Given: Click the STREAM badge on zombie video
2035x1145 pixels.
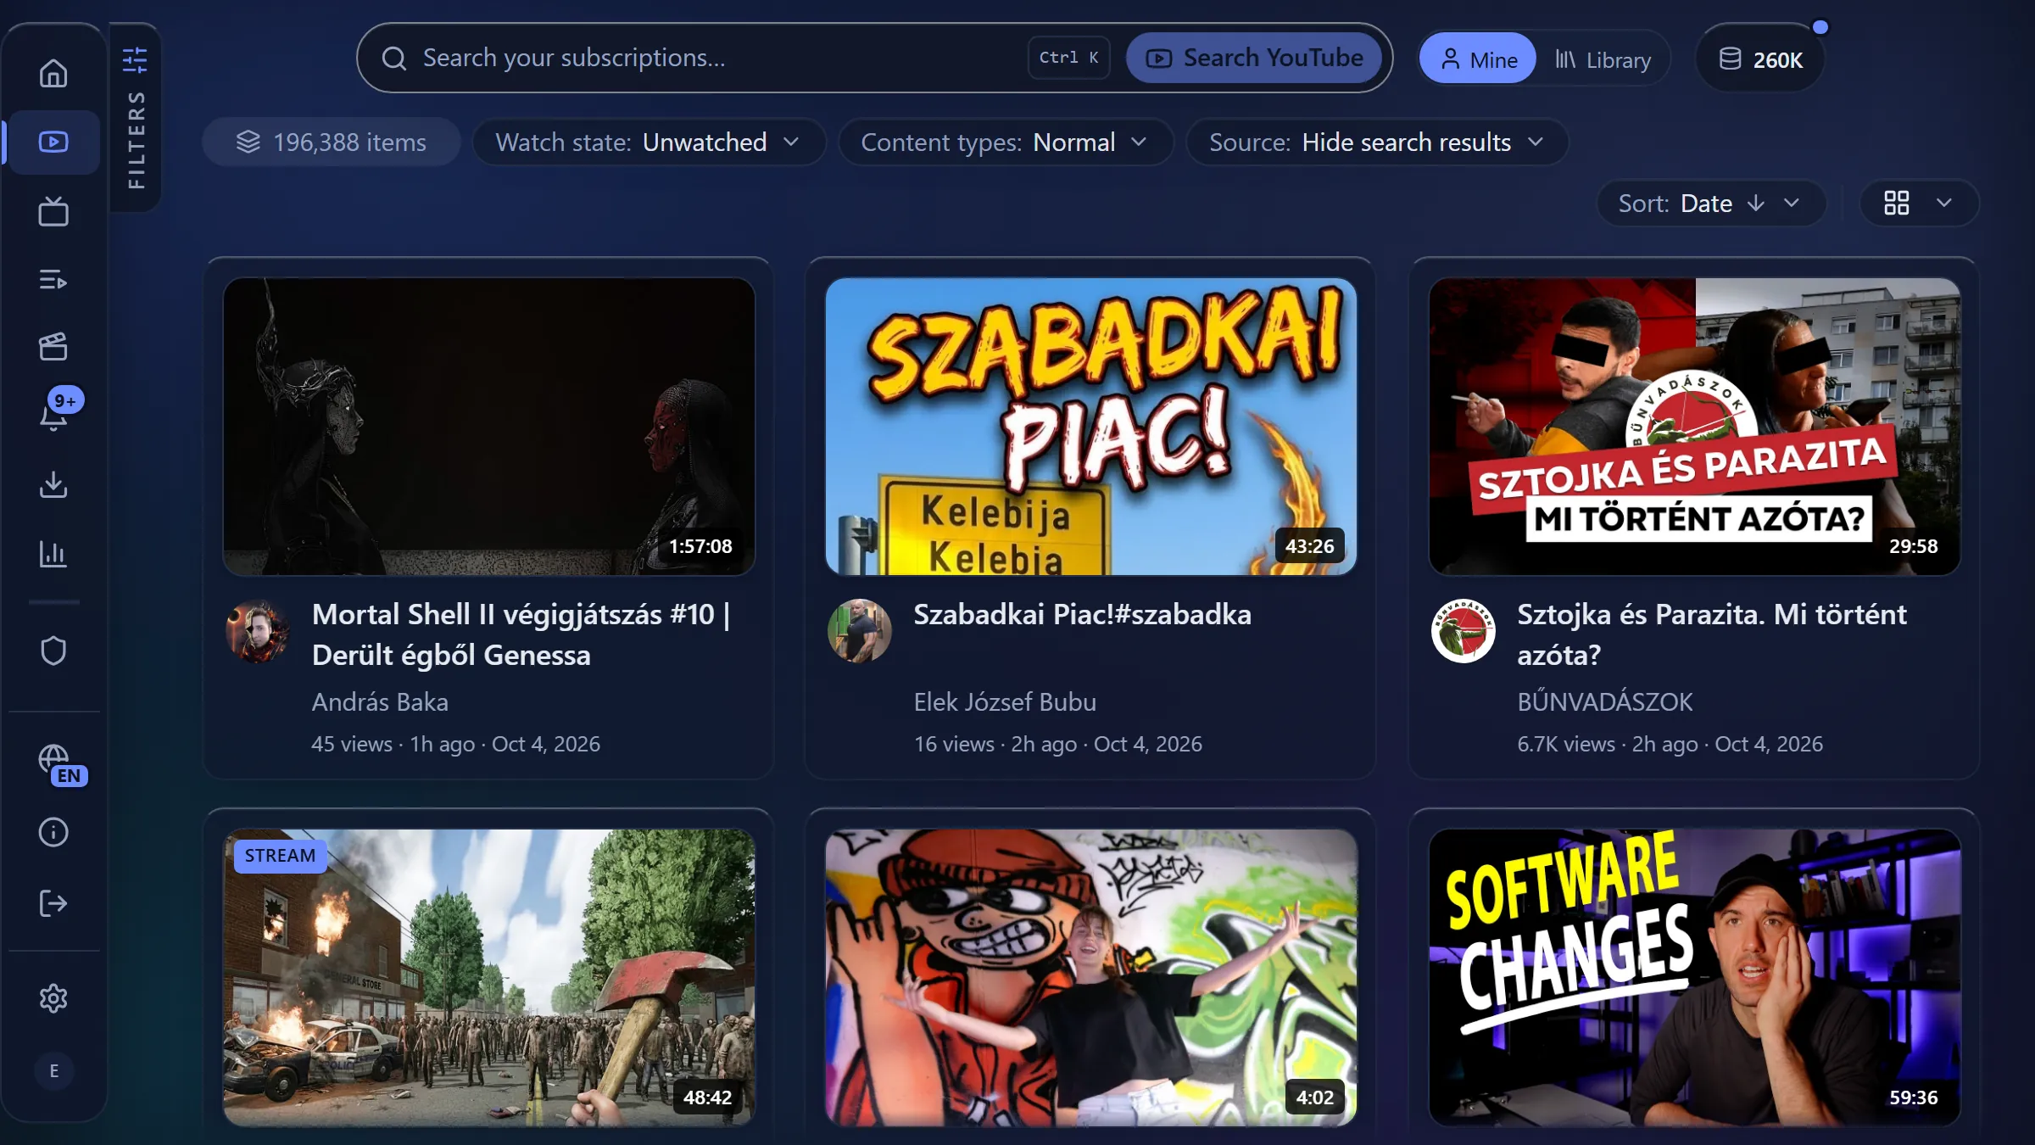Looking at the screenshot, I should point(280,855).
